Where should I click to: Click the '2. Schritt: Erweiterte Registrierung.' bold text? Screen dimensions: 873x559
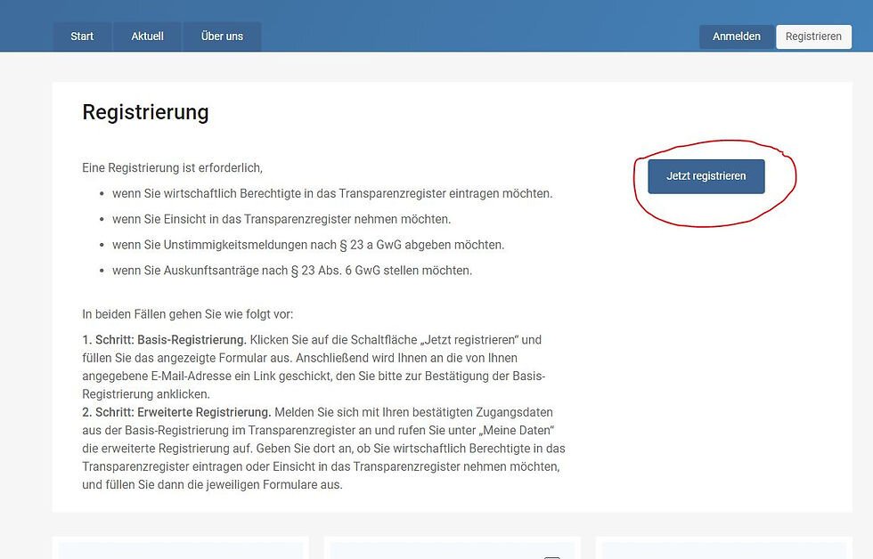pos(176,412)
